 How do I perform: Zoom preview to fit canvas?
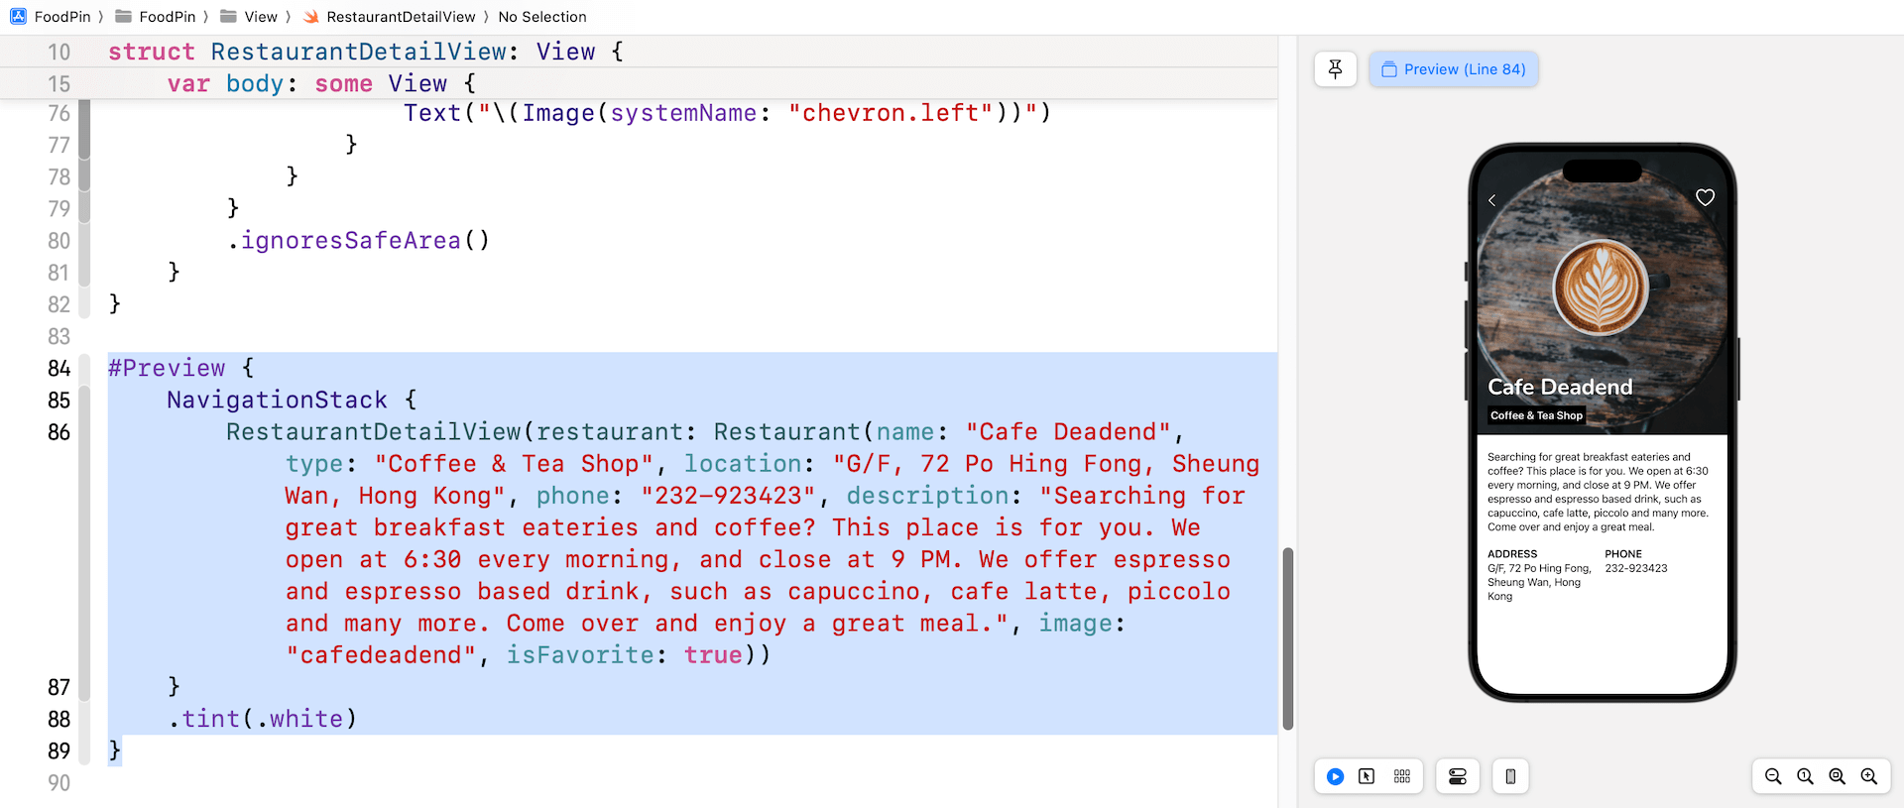[1837, 776]
